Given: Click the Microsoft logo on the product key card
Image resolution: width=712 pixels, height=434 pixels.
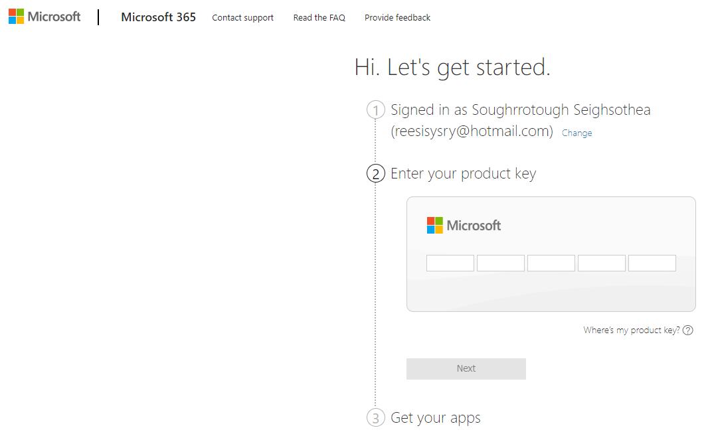Looking at the screenshot, I should click(463, 225).
